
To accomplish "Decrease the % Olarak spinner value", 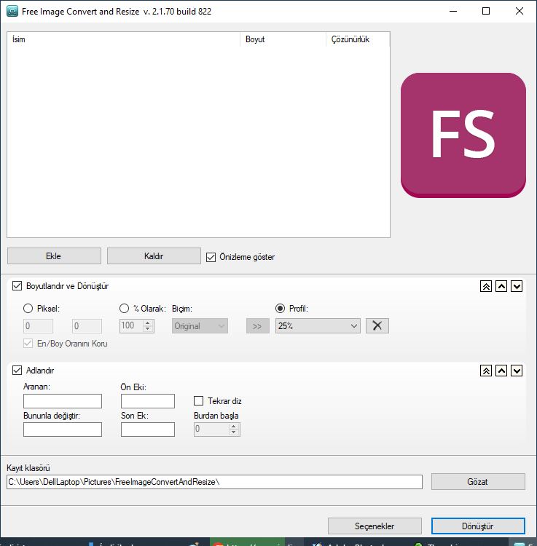I will pyautogui.click(x=148, y=329).
